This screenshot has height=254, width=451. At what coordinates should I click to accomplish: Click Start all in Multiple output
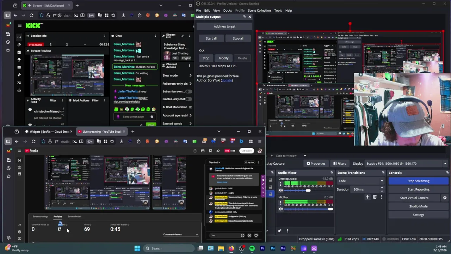[211, 38]
